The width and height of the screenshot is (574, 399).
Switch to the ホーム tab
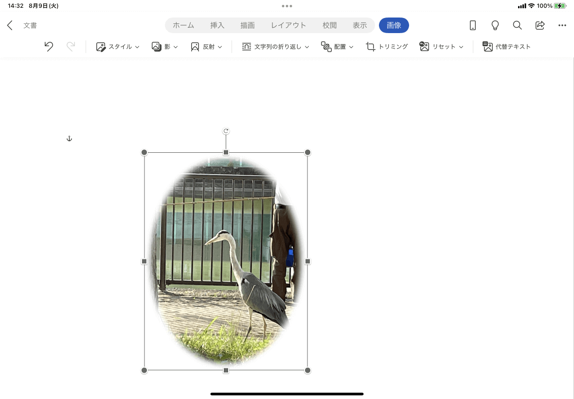[183, 25]
